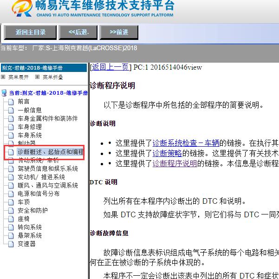Viewport: 279px width, 279px height.
Task: Open the 诊断程序说明 link
Action: pos(175,163)
